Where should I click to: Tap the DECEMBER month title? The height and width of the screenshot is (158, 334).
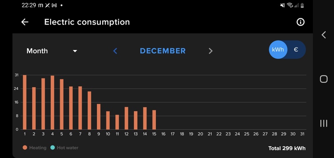[x=163, y=51]
